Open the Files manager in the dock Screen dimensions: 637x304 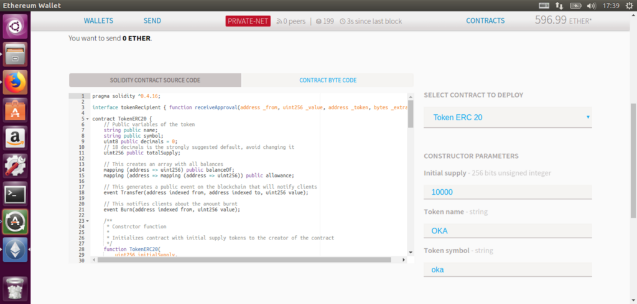pyautogui.click(x=15, y=55)
